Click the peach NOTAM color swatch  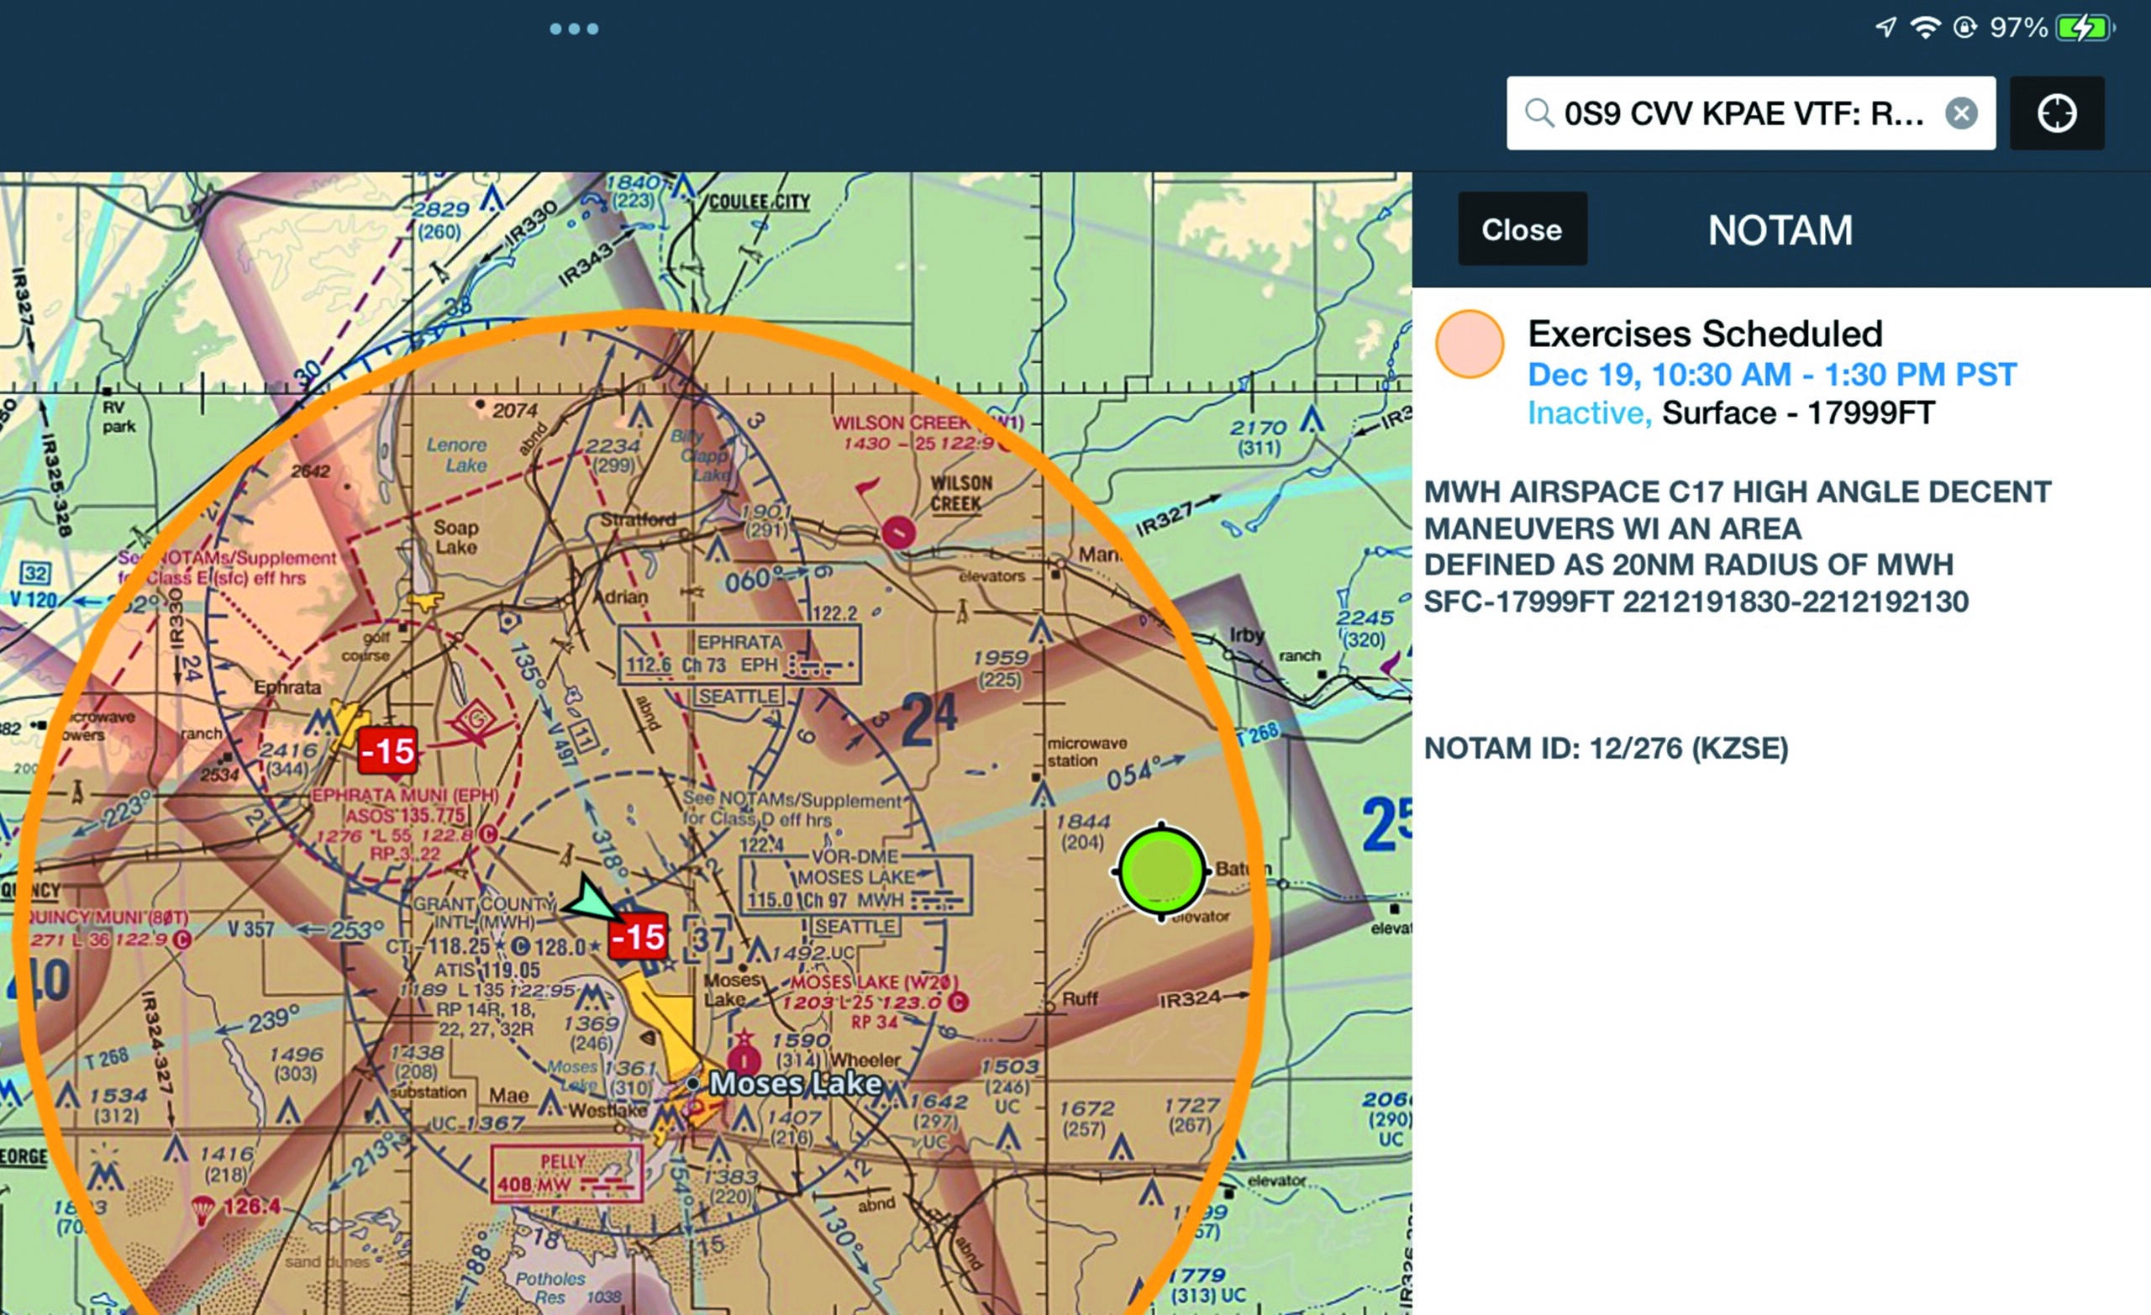1470,344
